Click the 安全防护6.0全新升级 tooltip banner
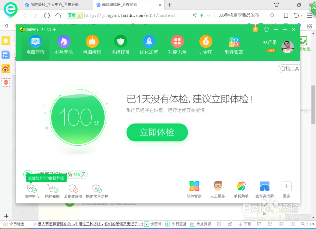Image resolution: width=316 pixels, height=229 pixels. pyautogui.click(x=46, y=178)
